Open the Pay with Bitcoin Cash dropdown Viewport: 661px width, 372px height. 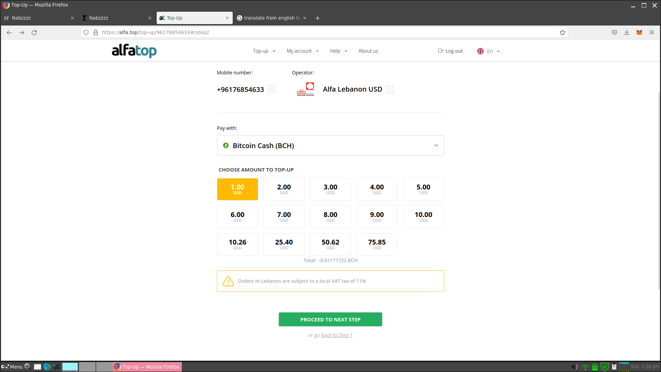330,145
